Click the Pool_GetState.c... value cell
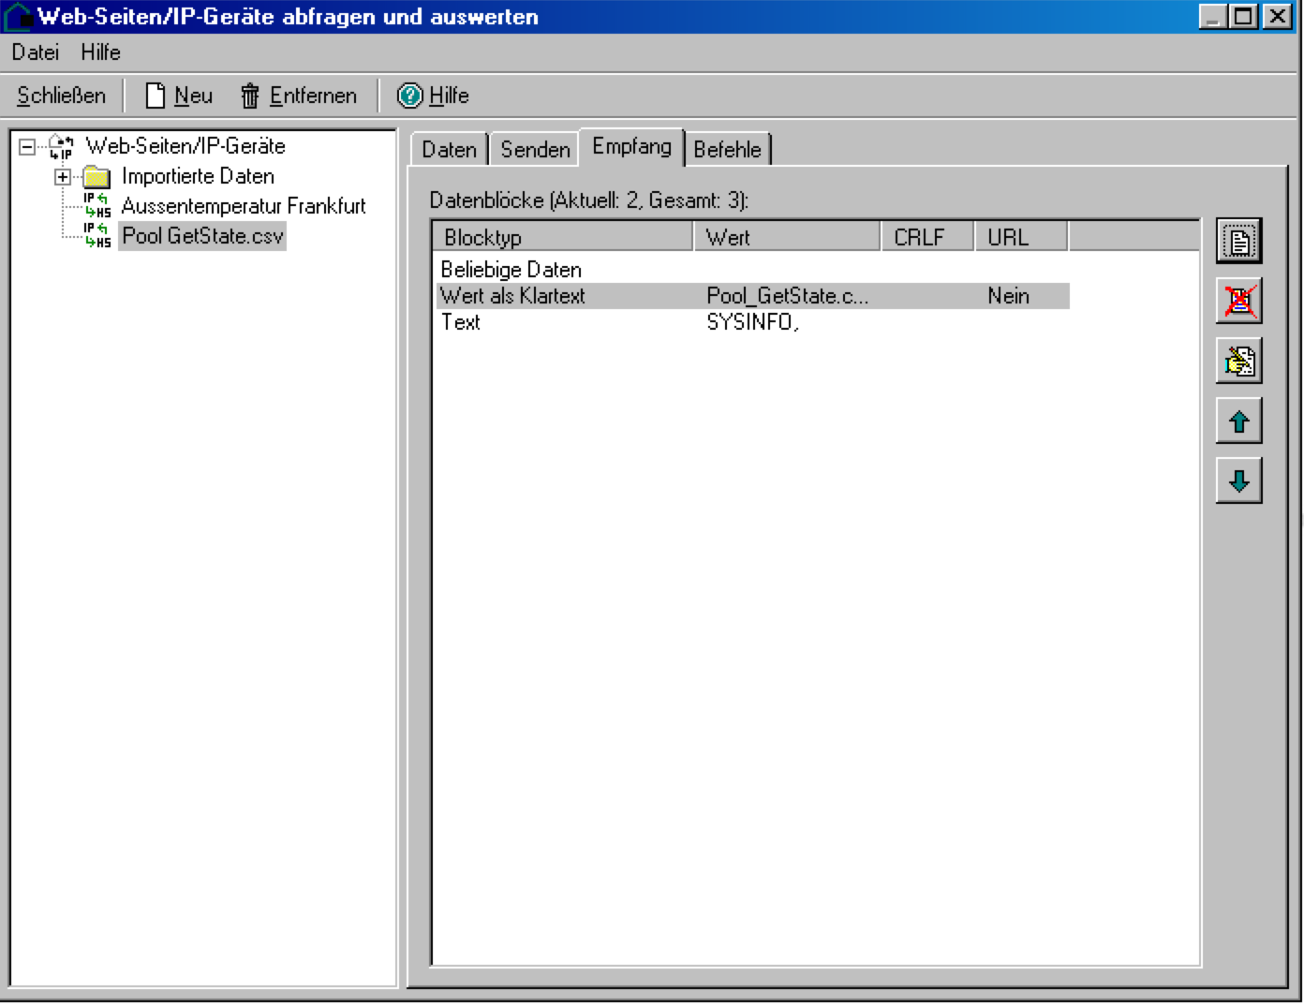Screen dimensions: 1304x1006 click(788, 296)
